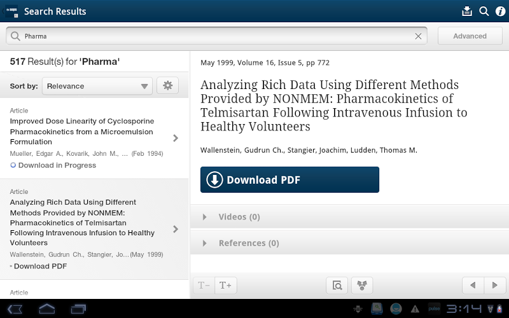
Task: Expand the Videos (0) section
Action: pyautogui.click(x=349, y=217)
